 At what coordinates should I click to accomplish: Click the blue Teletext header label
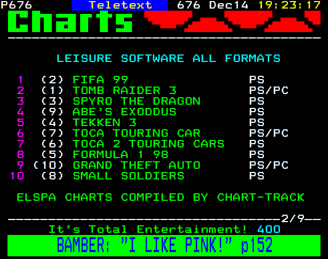(120, 5)
